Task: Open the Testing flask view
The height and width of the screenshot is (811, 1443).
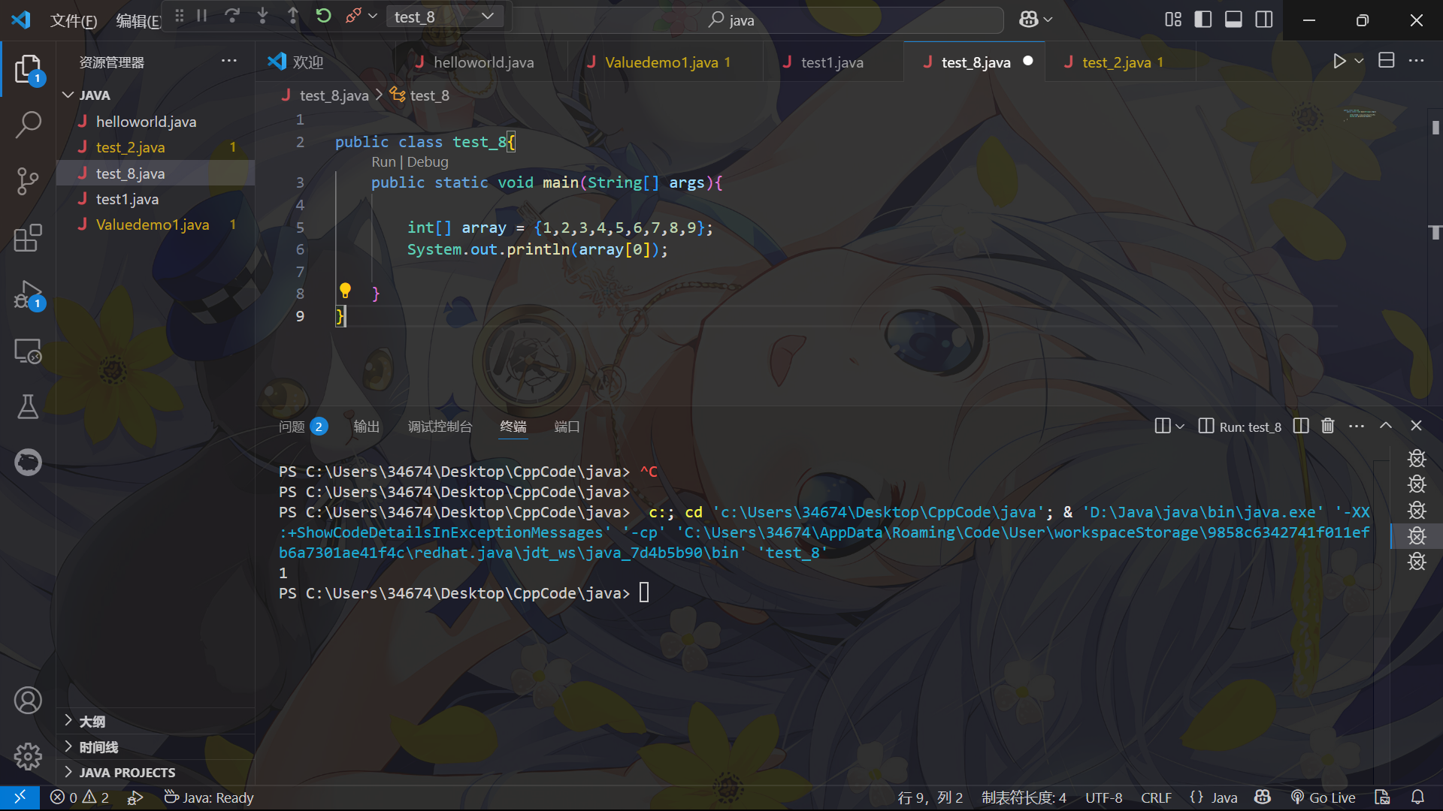Action: [28, 406]
